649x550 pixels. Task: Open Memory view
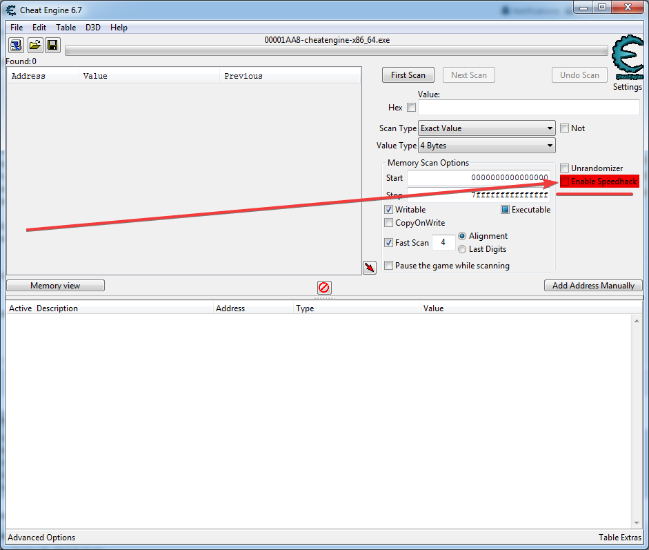[x=55, y=286]
